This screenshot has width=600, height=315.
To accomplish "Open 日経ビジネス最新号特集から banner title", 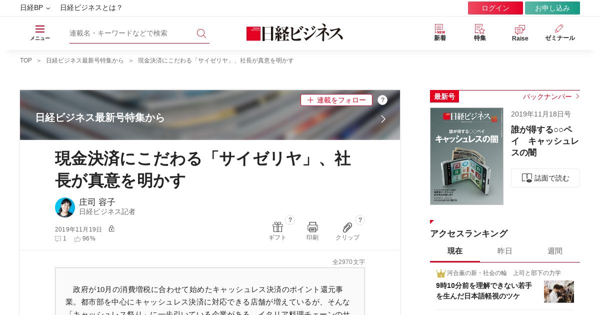I will pos(100,118).
